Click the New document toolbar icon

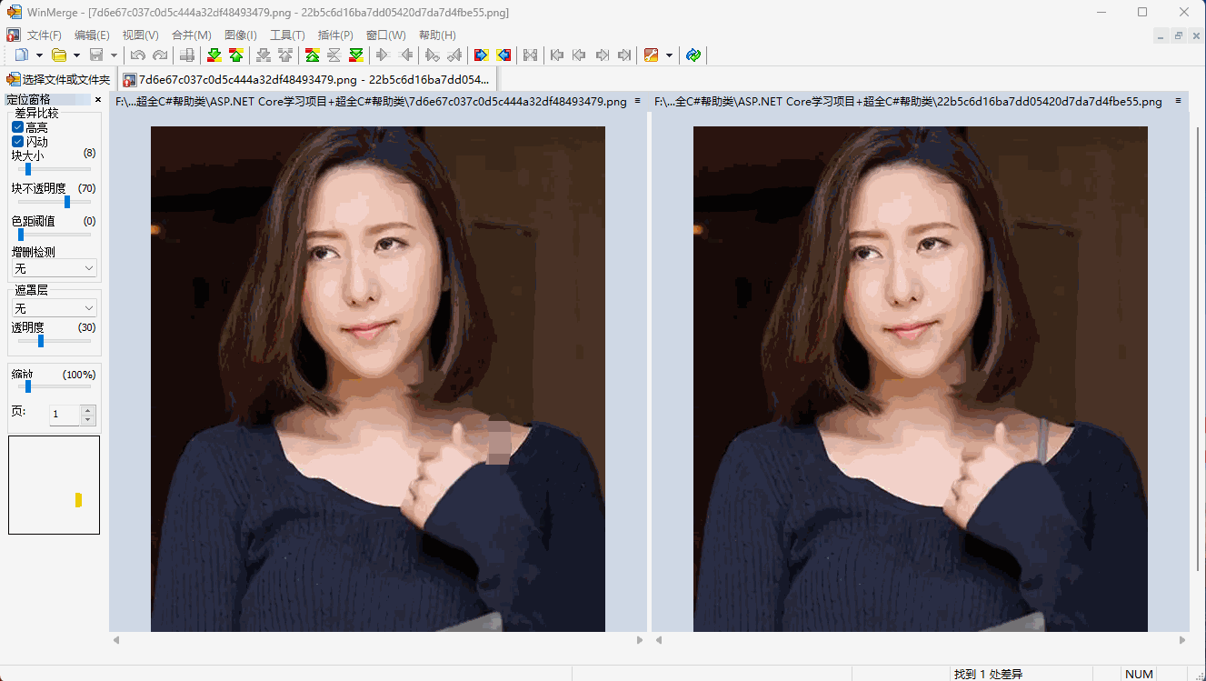pos(21,55)
